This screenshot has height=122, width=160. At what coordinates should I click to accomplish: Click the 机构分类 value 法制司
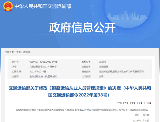coord(103,62)
